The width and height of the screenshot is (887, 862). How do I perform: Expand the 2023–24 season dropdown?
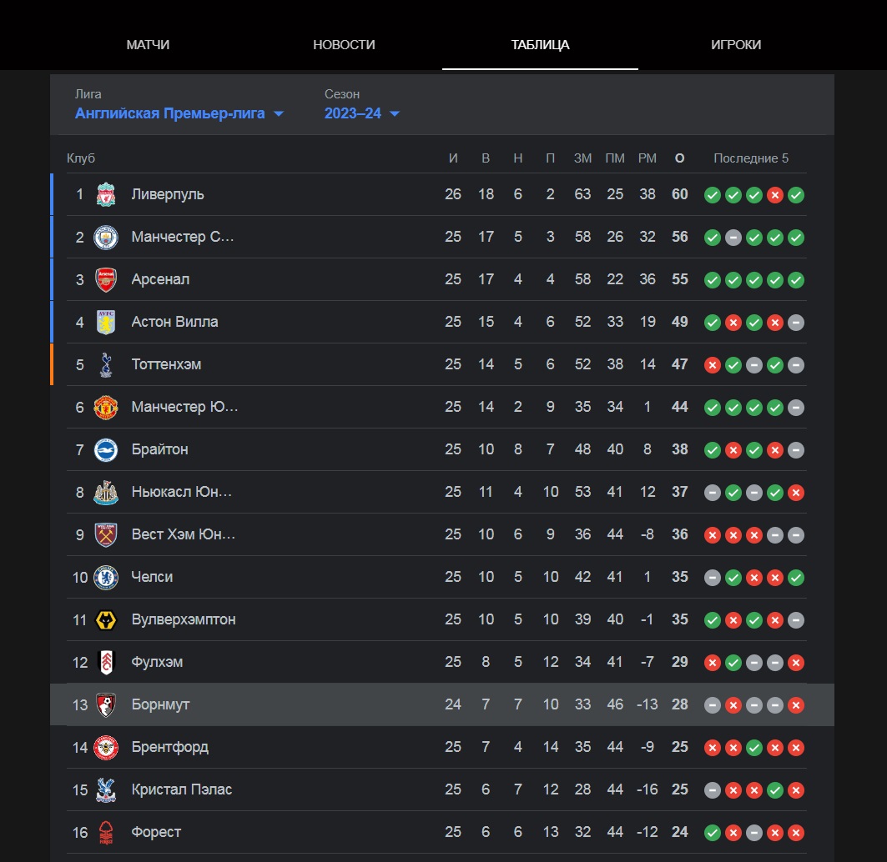tap(362, 113)
